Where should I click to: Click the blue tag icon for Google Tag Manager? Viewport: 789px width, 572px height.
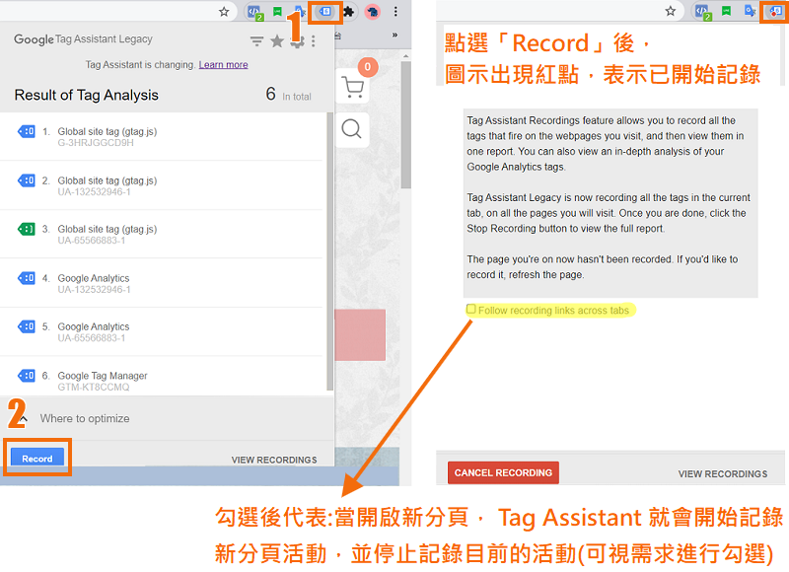tap(27, 376)
